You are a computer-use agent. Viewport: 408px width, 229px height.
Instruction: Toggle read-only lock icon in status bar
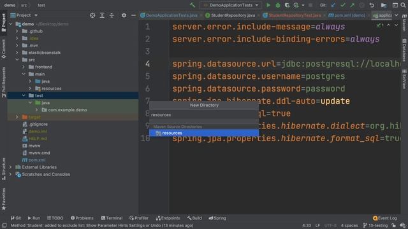point(393,225)
